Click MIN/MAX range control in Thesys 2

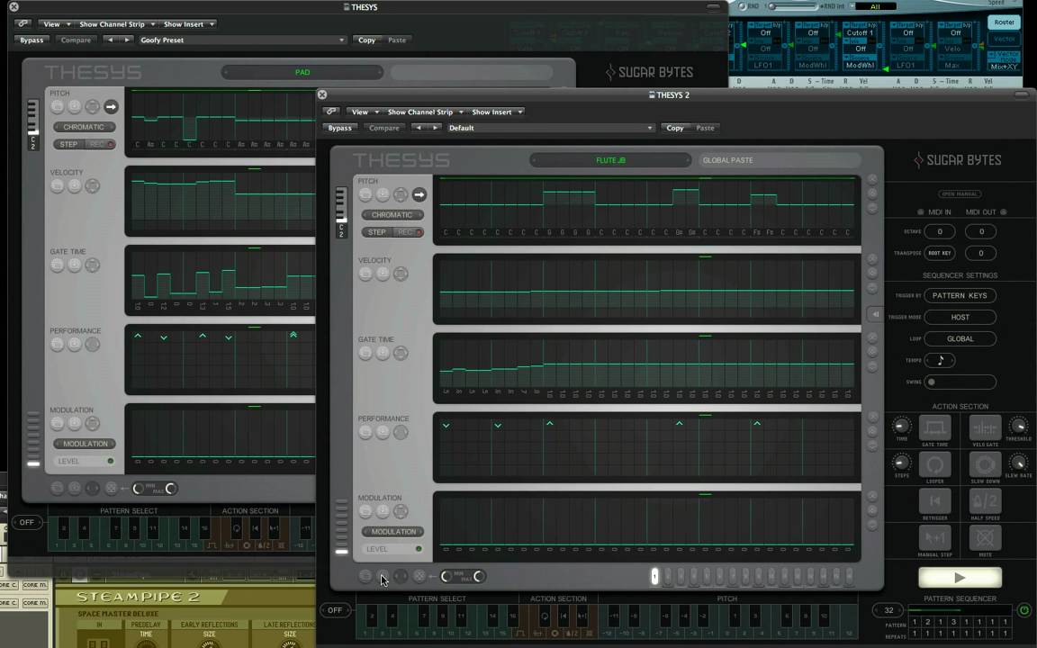pos(463,577)
